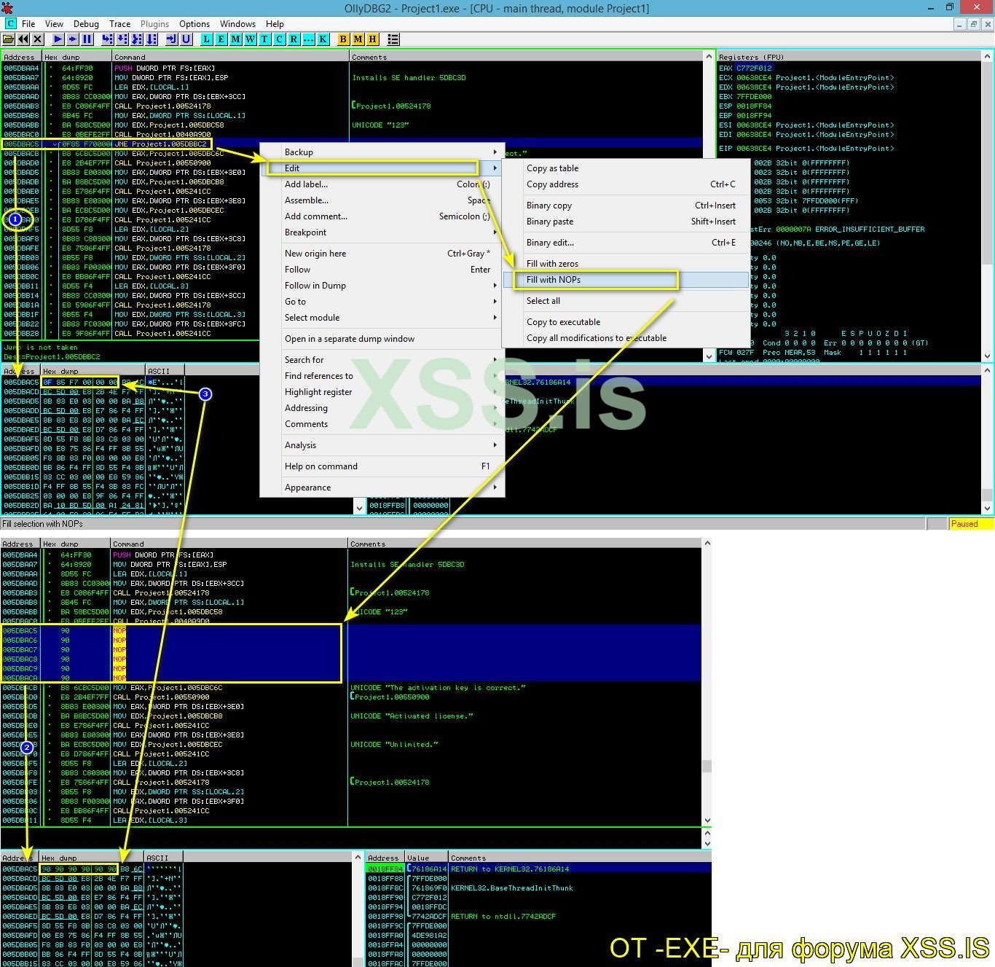Show the Windows list with the W icon
Screen dimensions: 995x967
click(x=251, y=39)
